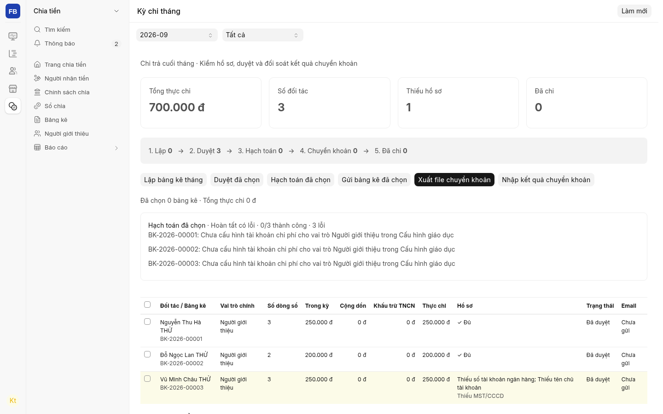Select the coins percent icon in the rail

13,106
